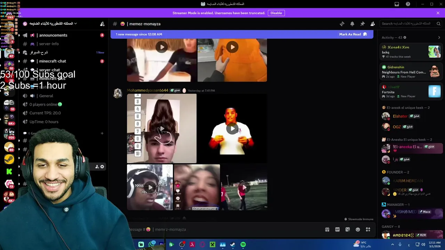Open Mohammedyasser6644's avatar
445x250 pixels.
pyautogui.click(x=118, y=93)
